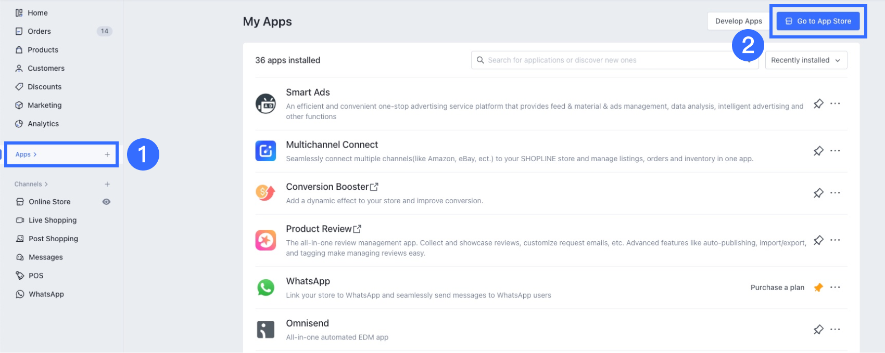Click the Purchase a plan link

777,287
